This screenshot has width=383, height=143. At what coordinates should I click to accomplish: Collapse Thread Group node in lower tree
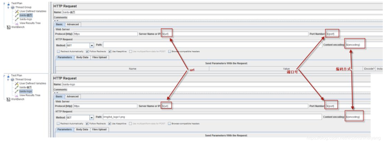[8, 79]
